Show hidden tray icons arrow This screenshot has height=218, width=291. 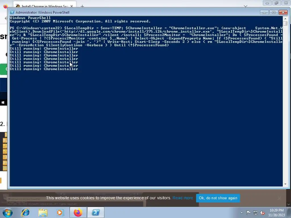(242, 213)
